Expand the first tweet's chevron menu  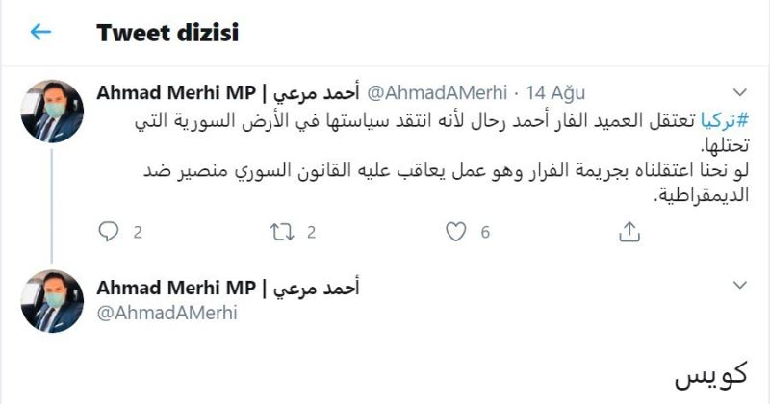click(739, 93)
